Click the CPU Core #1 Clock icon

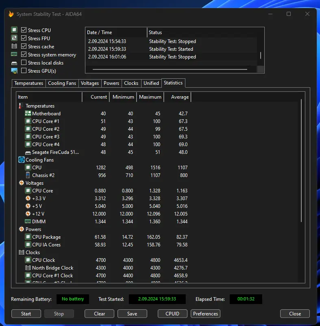[28, 276]
